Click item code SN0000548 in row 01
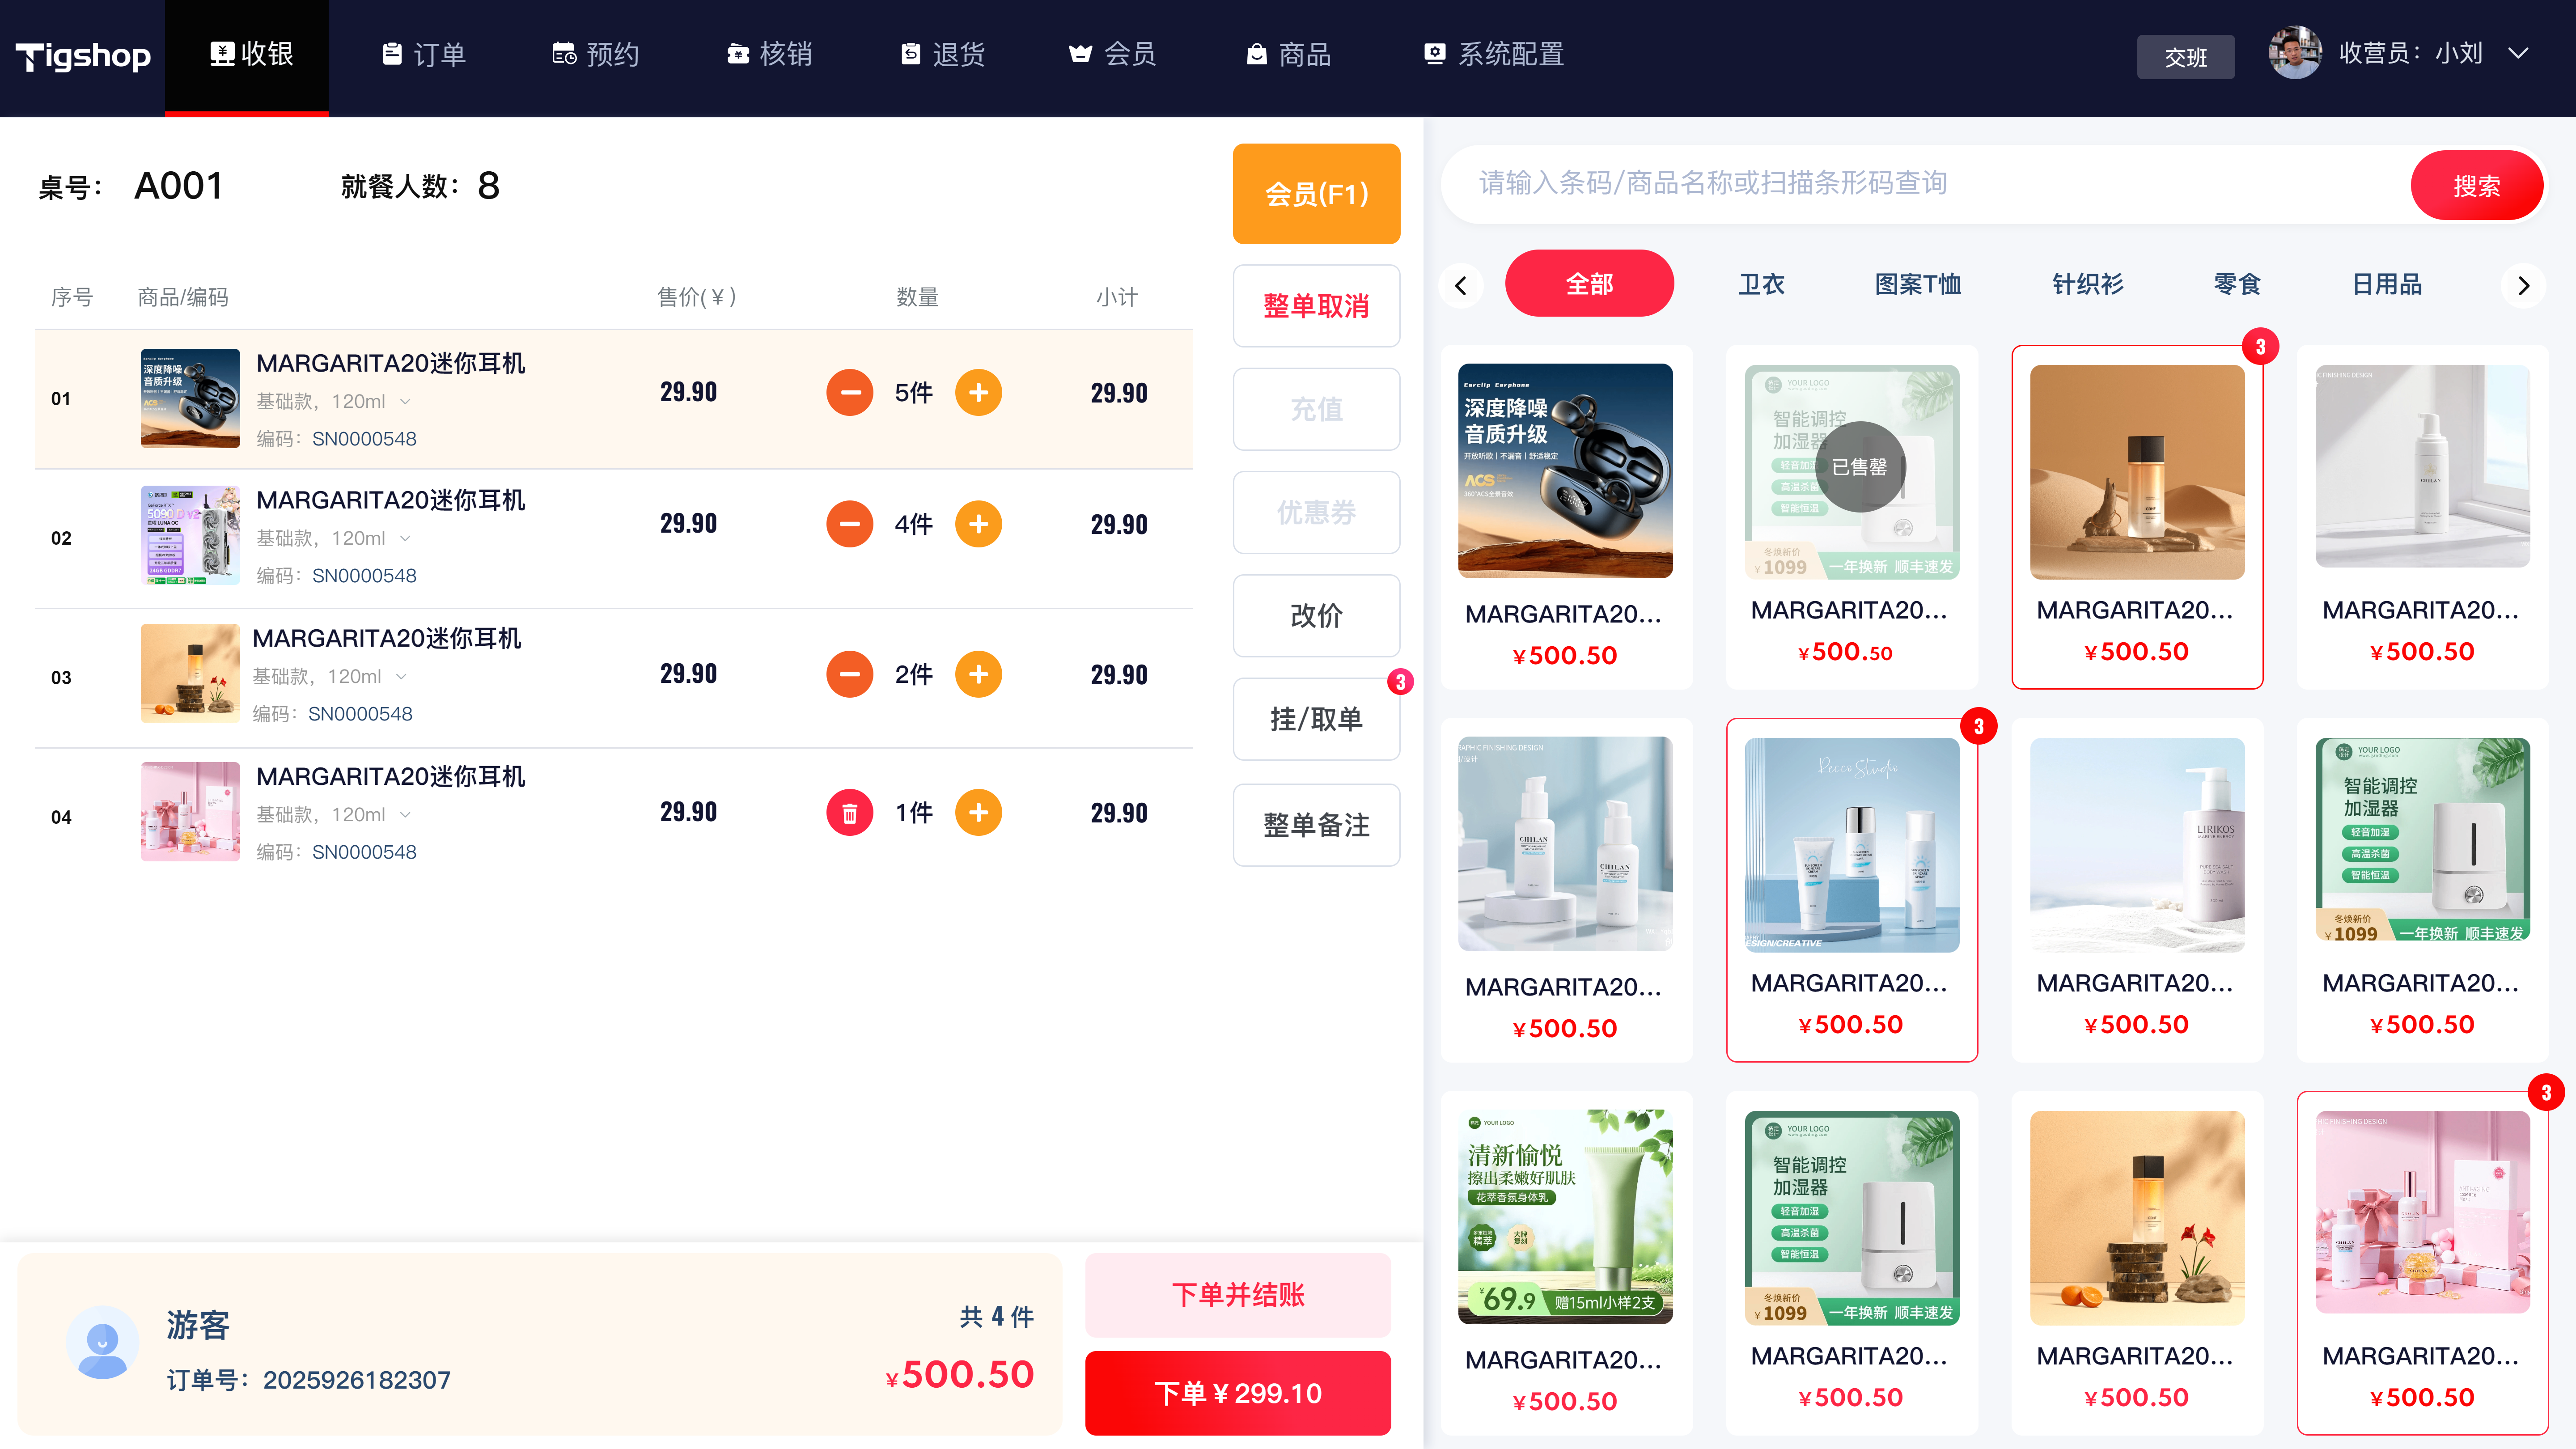Viewport: 2576px width, 1449px height. click(364, 439)
